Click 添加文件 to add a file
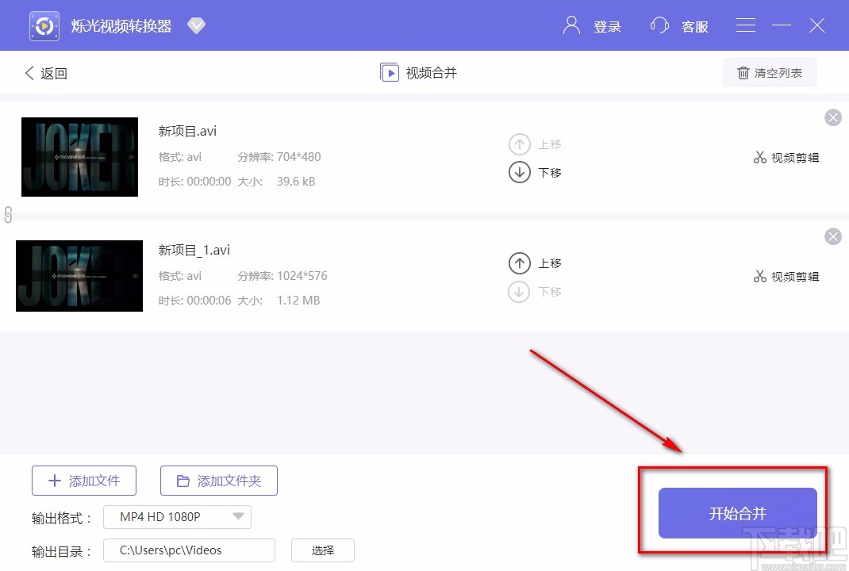849x571 pixels. (84, 480)
